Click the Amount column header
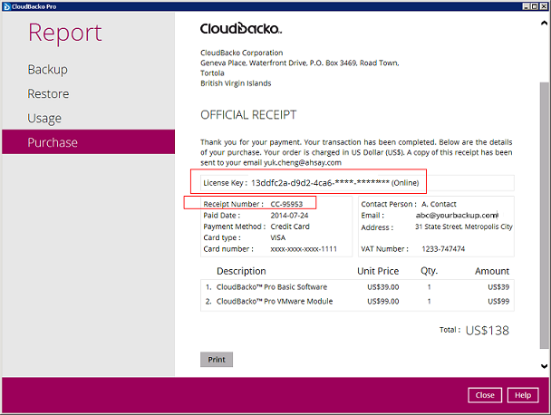Image resolution: width=551 pixels, height=415 pixels. click(492, 271)
